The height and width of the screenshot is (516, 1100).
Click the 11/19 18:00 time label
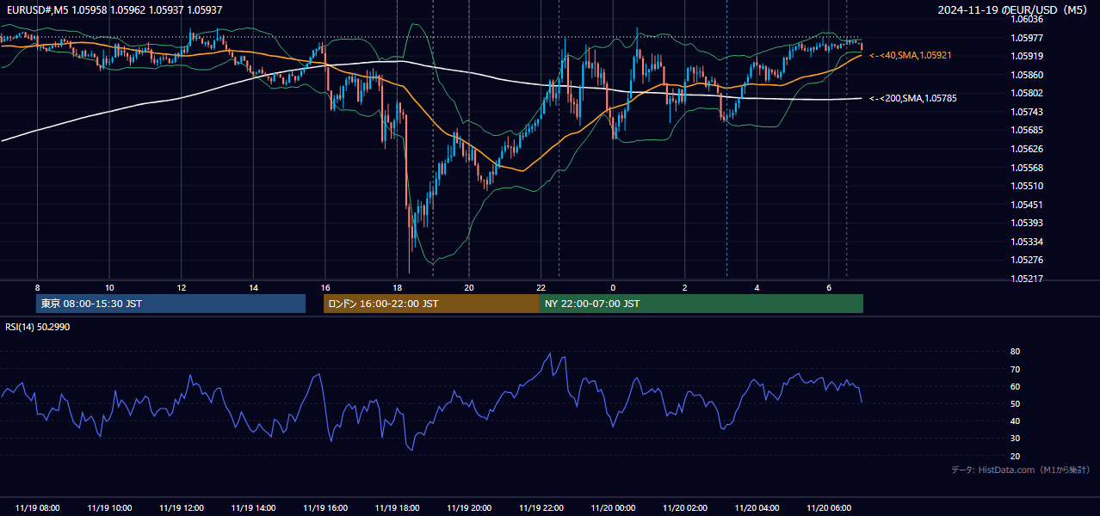pos(397,508)
